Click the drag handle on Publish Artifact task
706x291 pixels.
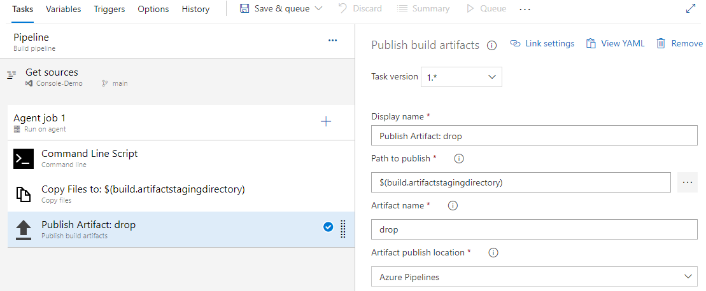point(343,229)
